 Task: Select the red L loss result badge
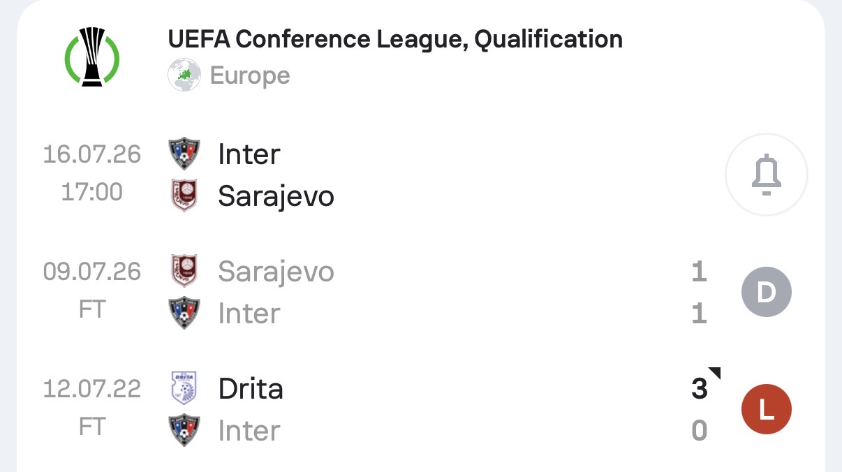pos(767,410)
